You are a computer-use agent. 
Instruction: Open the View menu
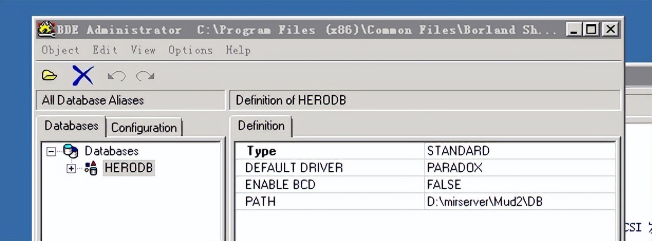pos(143,50)
